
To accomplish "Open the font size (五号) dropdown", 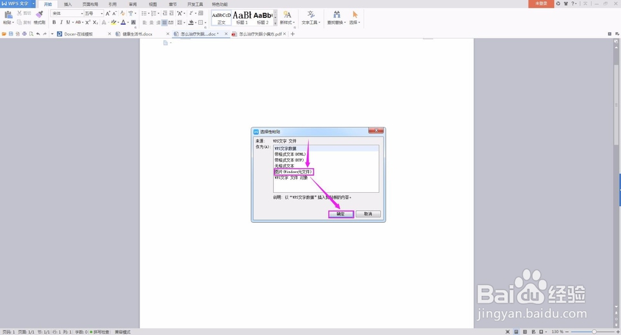I will (x=102, y=14).
